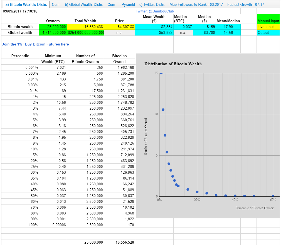Select the Global wealth owners cell 4,714,000,000
This screenshot has height=245, width=281.
point(53,33)
